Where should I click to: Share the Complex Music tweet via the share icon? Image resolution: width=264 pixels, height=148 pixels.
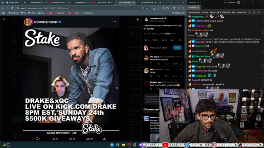(180, 40)
